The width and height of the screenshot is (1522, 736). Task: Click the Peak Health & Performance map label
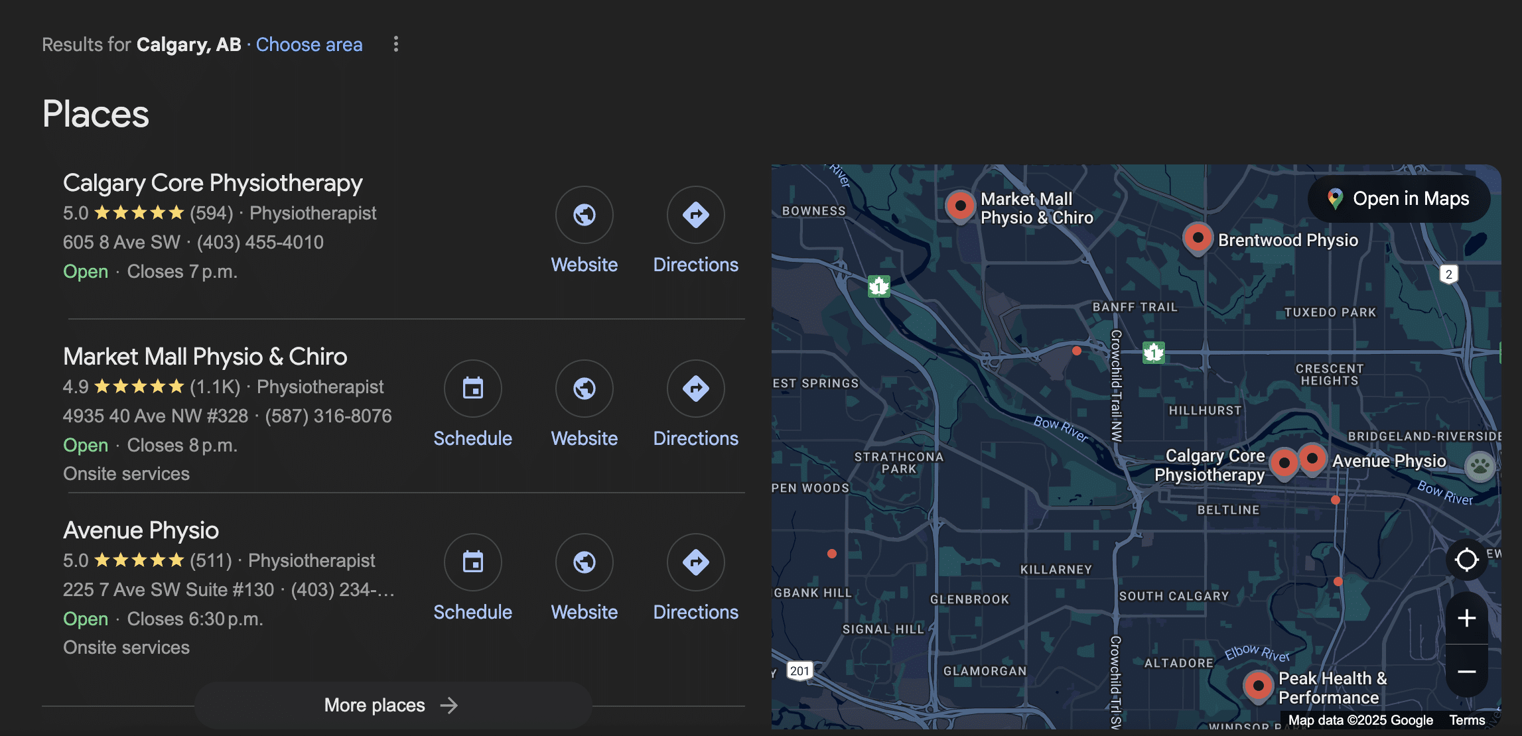click(x=1333, y=688)
